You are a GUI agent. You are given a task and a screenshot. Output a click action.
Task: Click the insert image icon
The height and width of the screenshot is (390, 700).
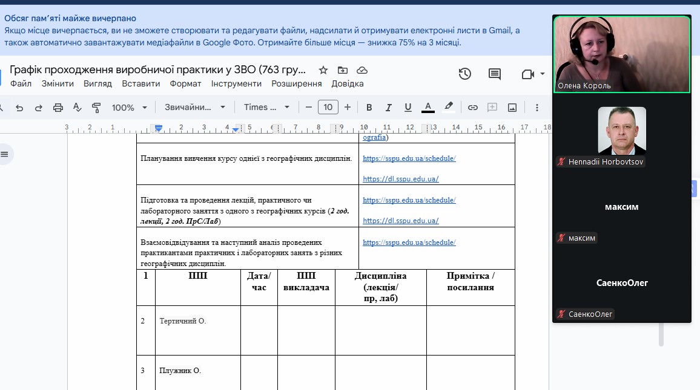pos(512,108)
